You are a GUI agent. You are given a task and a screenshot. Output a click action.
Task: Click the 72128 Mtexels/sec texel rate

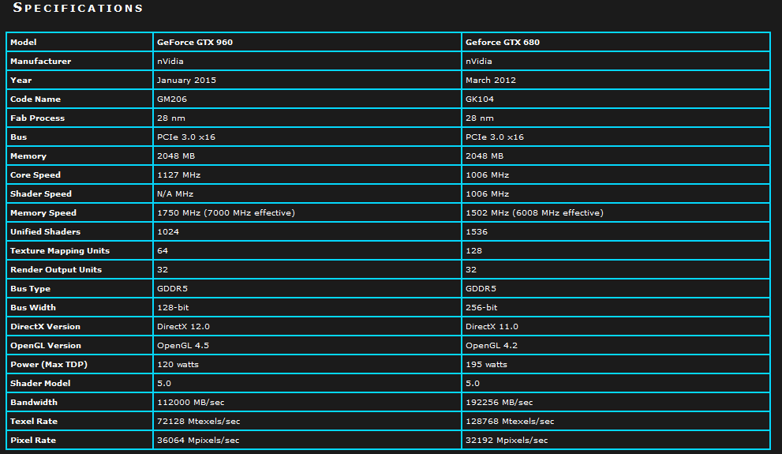click(x=199, y=422)
